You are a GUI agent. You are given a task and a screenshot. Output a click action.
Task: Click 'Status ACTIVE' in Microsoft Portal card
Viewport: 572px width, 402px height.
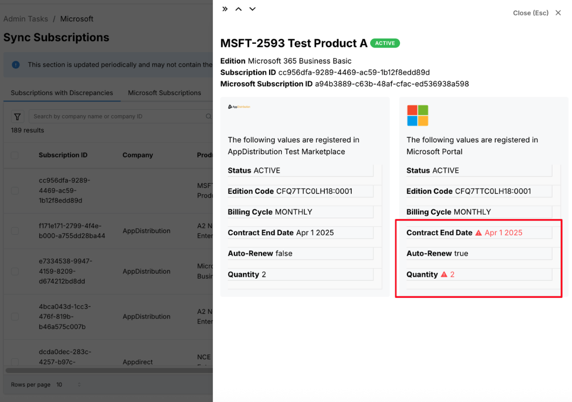[433, 170]
